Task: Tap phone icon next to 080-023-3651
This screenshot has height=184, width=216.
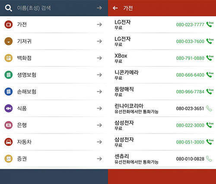Action: coord(209,108)
